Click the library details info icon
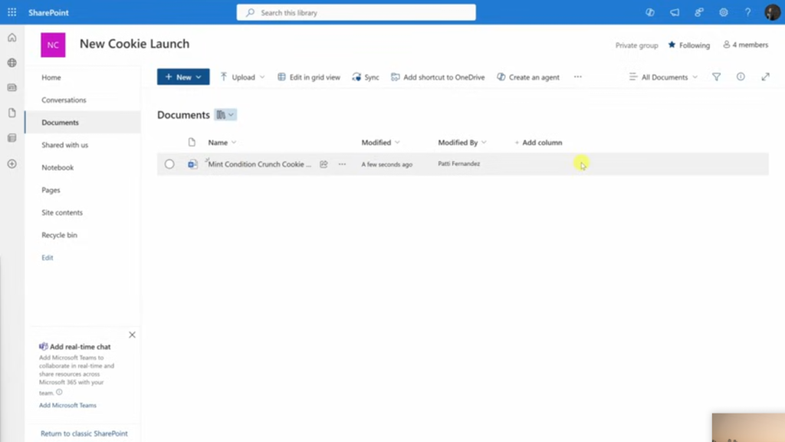Screen dimensions: 785x442 coord(741,77)
